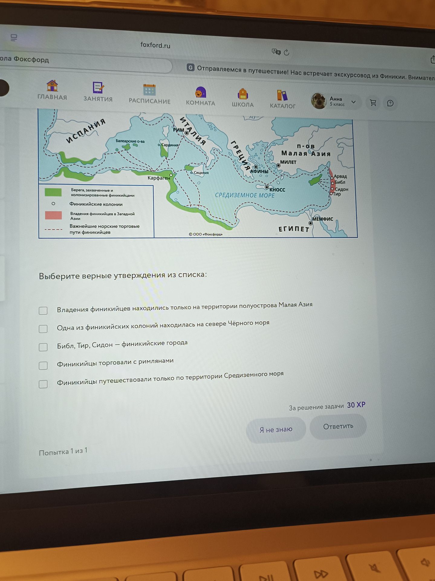
Task: Tick the Чёрного моря colony statement
Action: click(43, 329)
